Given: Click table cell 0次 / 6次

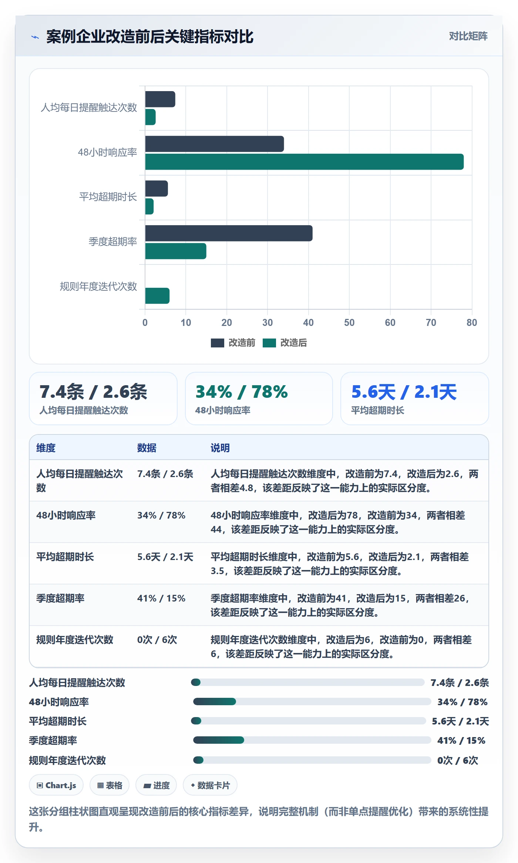Looking at the screenshot, I should point(157,640).
